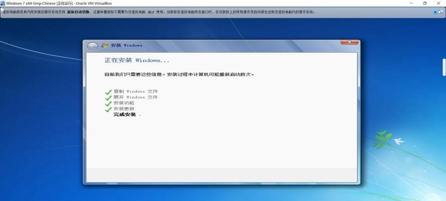Viewport: 446px width, 201px height.
Task: Click the VirtualBox icon in the title bar
Action: pos(3,3)
